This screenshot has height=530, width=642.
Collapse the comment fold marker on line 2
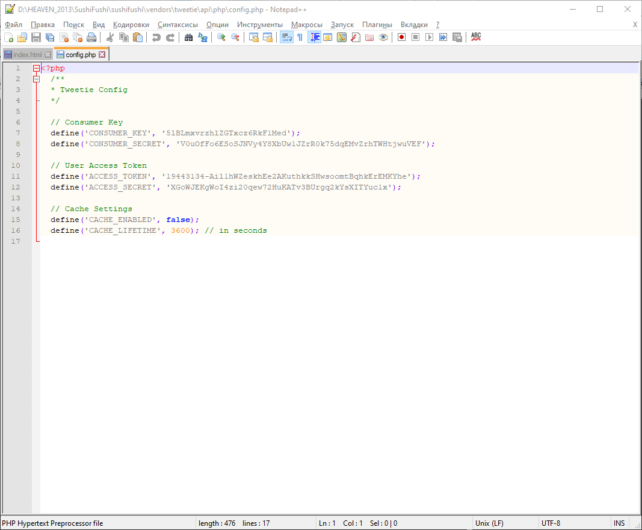(36, 79)
